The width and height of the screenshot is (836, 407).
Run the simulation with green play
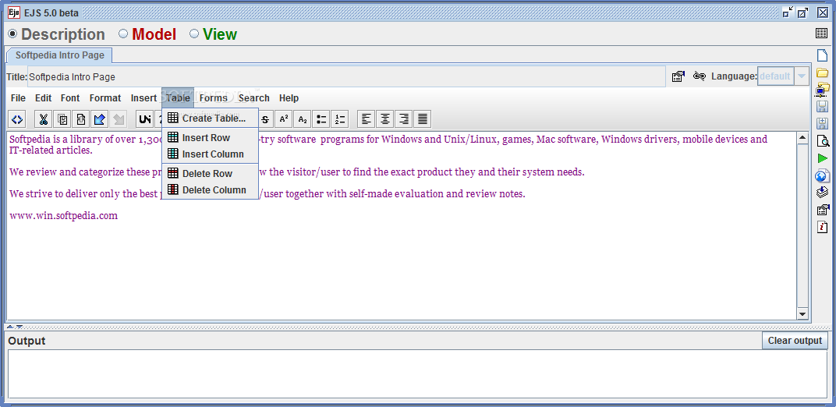pos(822,158)
